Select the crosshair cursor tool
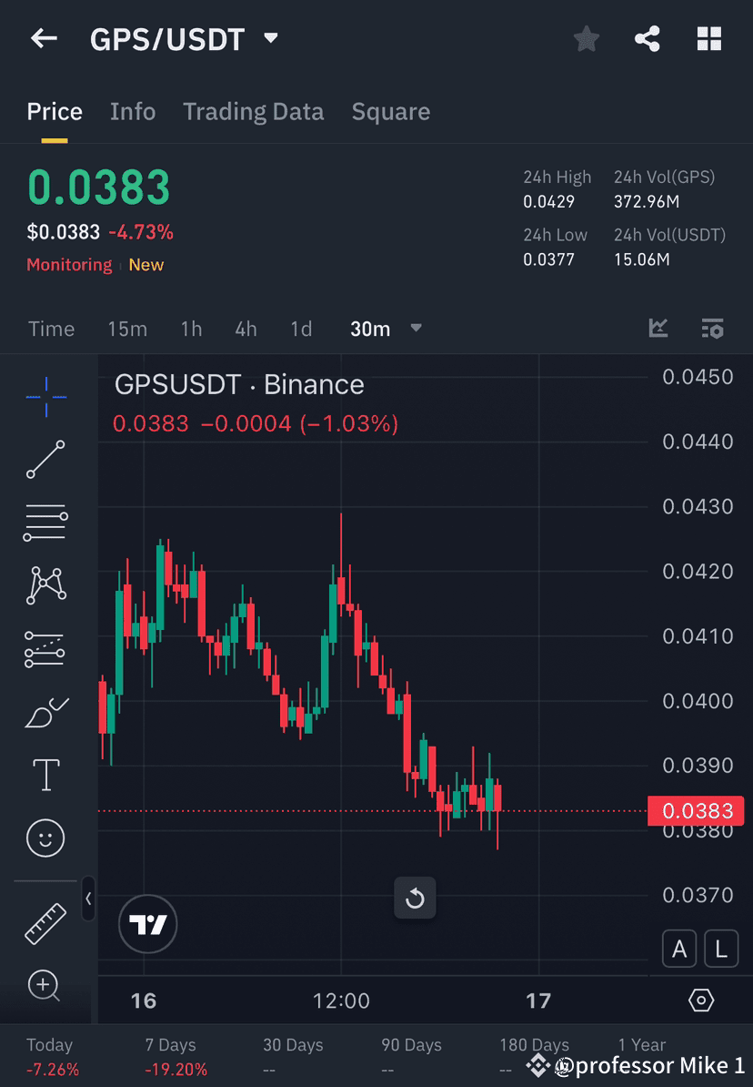The height and width of the screenshot is (1087, 753). [45, 395]
